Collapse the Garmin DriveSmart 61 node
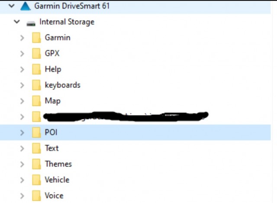 click(12, 6)
